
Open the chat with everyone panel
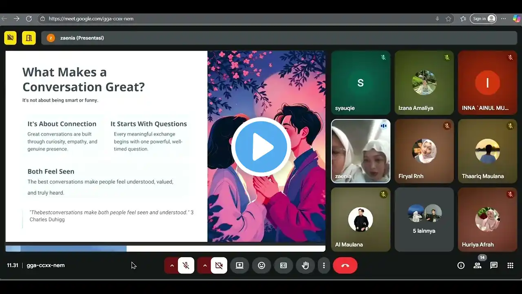[494, 265]
